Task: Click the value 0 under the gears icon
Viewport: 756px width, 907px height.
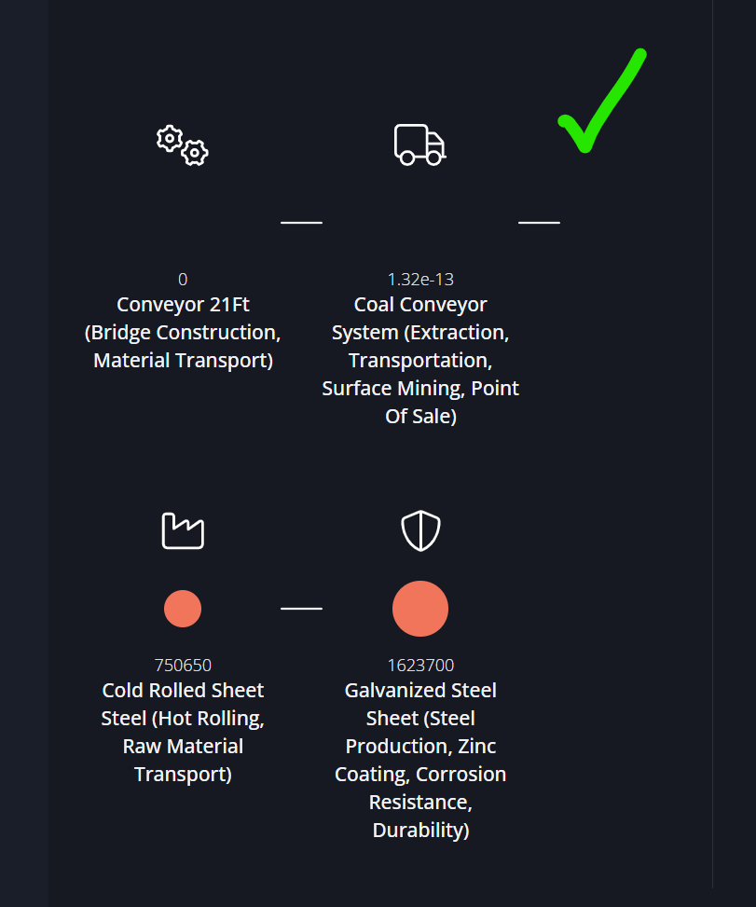Action: 183,280
